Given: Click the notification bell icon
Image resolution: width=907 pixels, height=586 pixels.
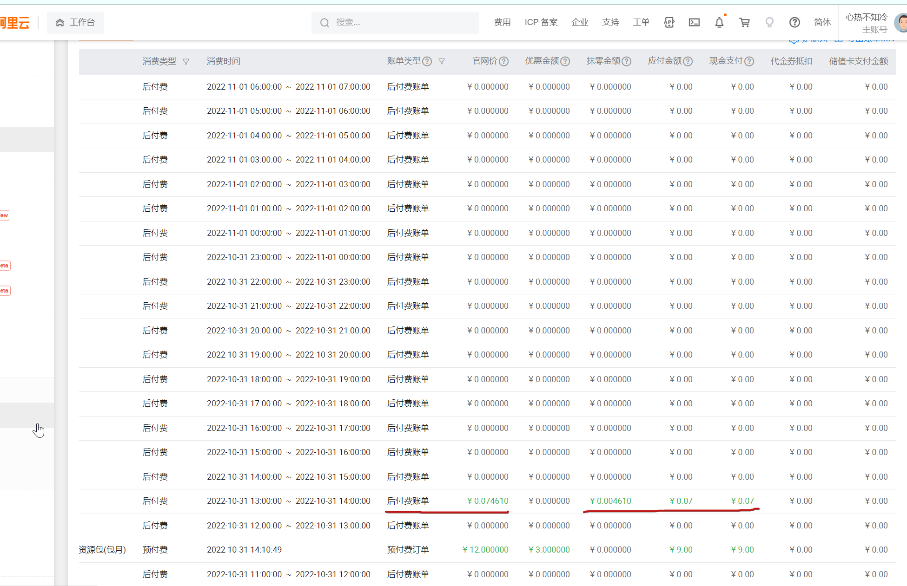Looking at the screenshot, I should [x=719, y=22].
